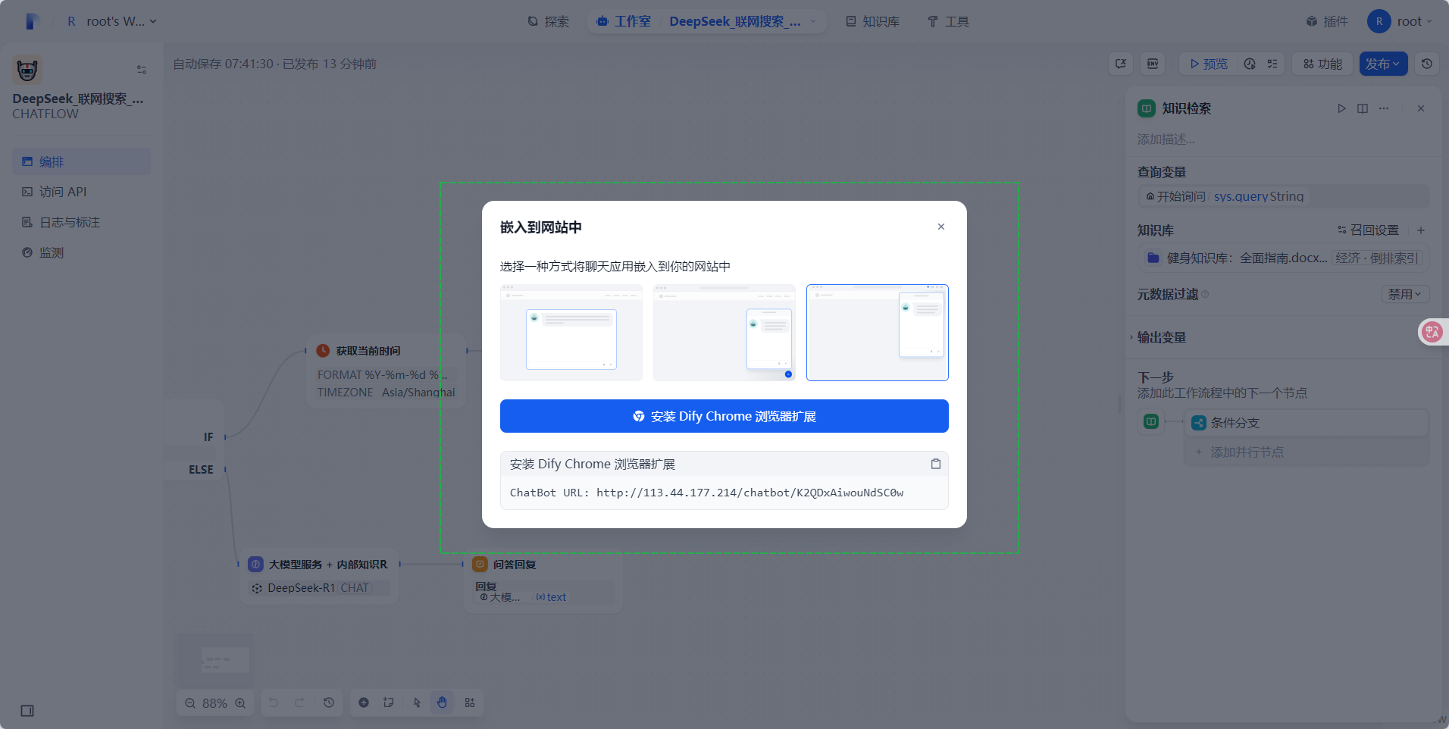Select the Chrome extension embed option thumbnail

pyautogui.click(x=878, y=333)
